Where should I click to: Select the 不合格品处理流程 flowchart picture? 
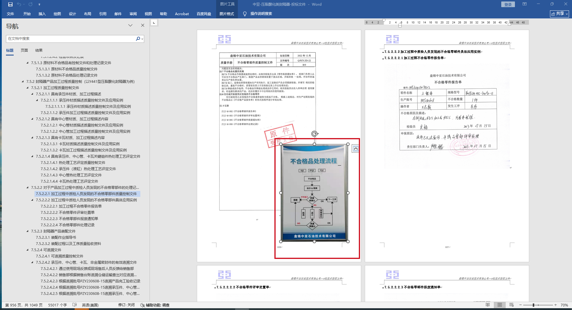(x=315, y=193)
